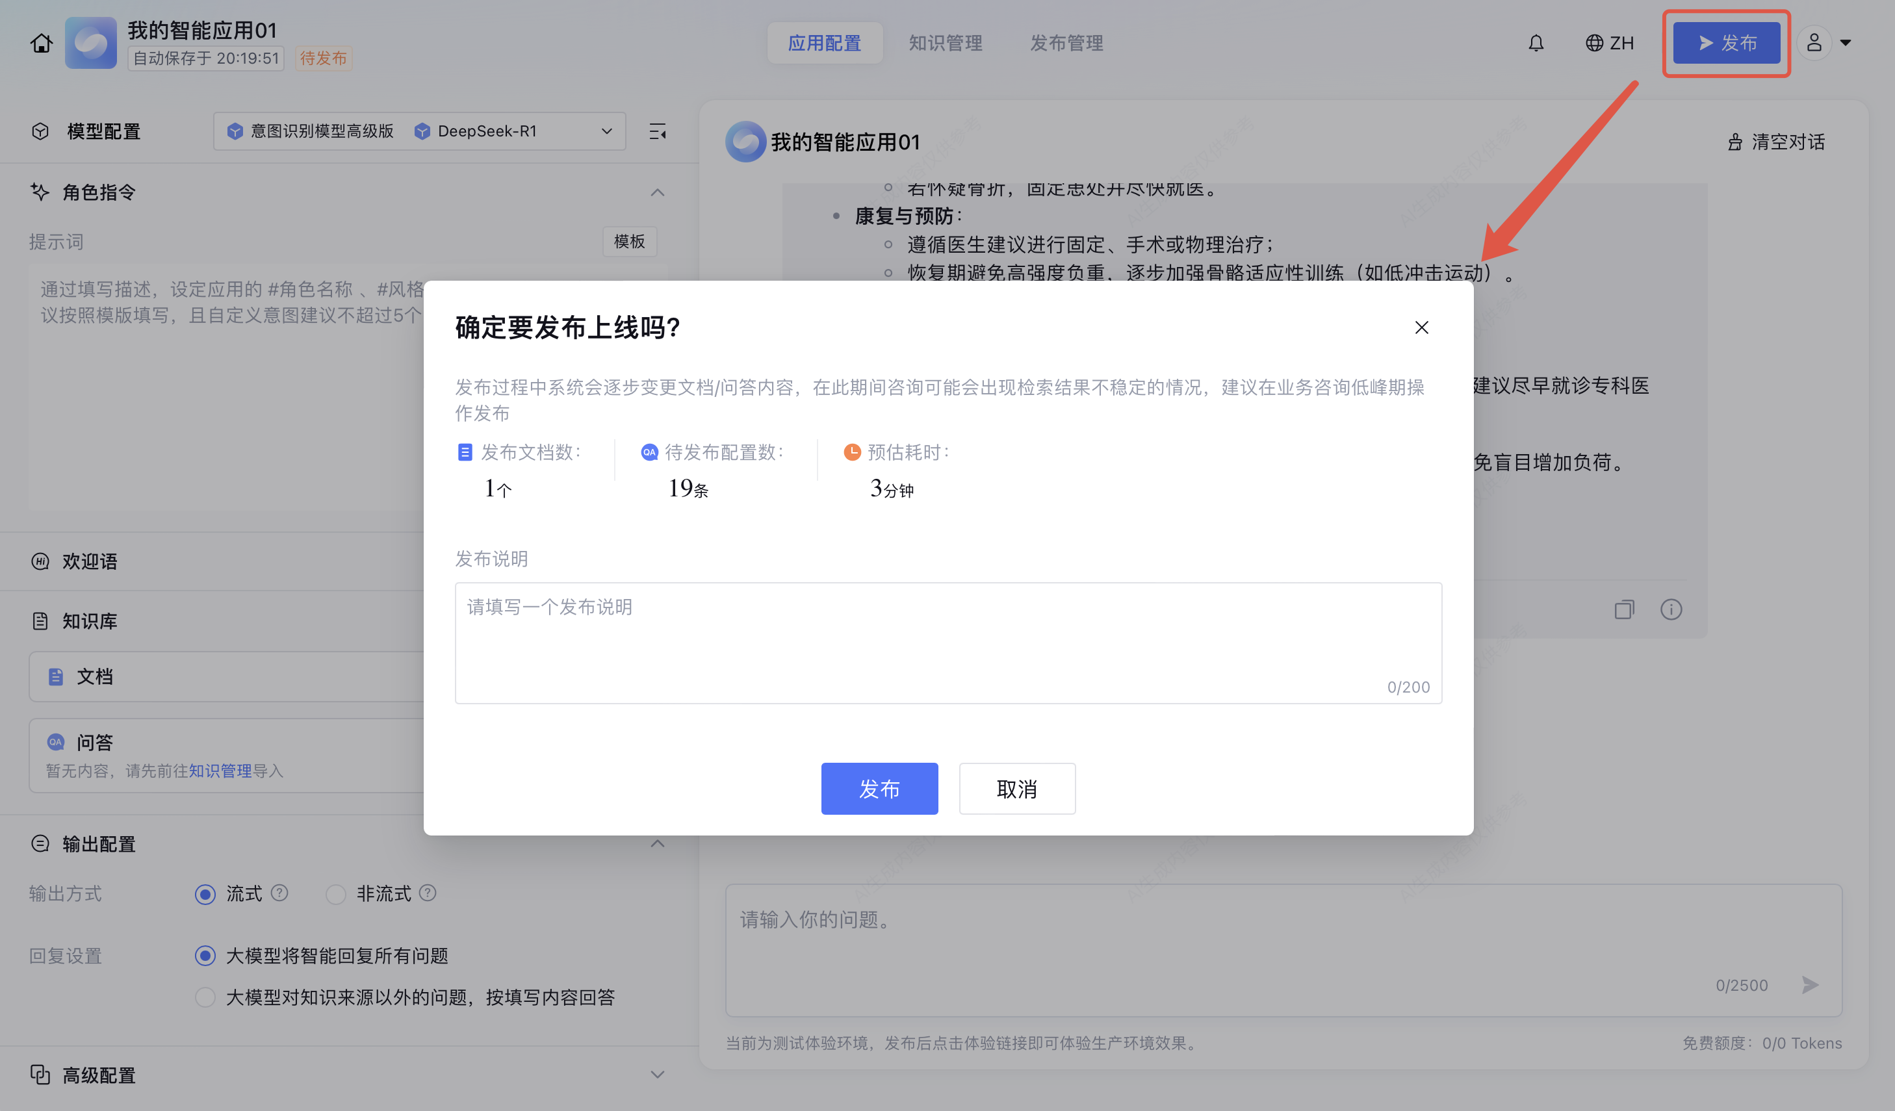Switch to the 知识管理 tab
Image resolution: width=1895 pixels, height=1111 pixels.
(946, 43)
